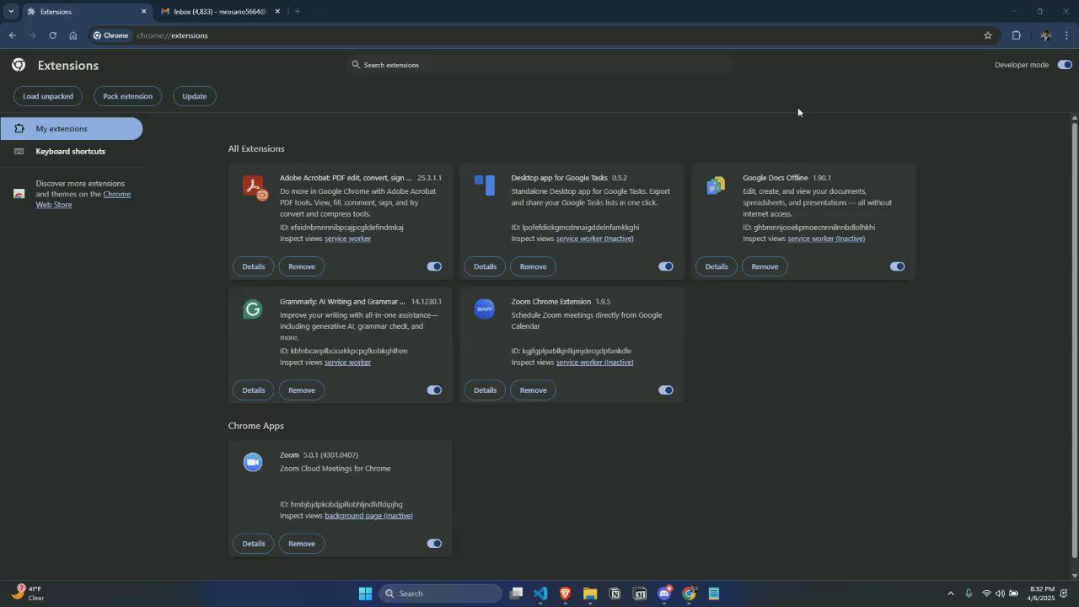The image size is (1079, 607).
Task: Launch Brave browser from the taskbar
Action: (x=565, y=594)
